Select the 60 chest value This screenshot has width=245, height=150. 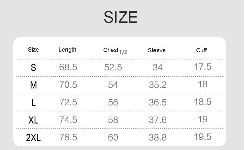pos(113,137)
